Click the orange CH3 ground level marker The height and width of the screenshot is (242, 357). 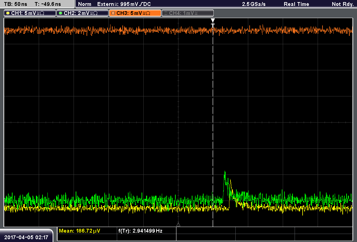[x=9, y=31]
